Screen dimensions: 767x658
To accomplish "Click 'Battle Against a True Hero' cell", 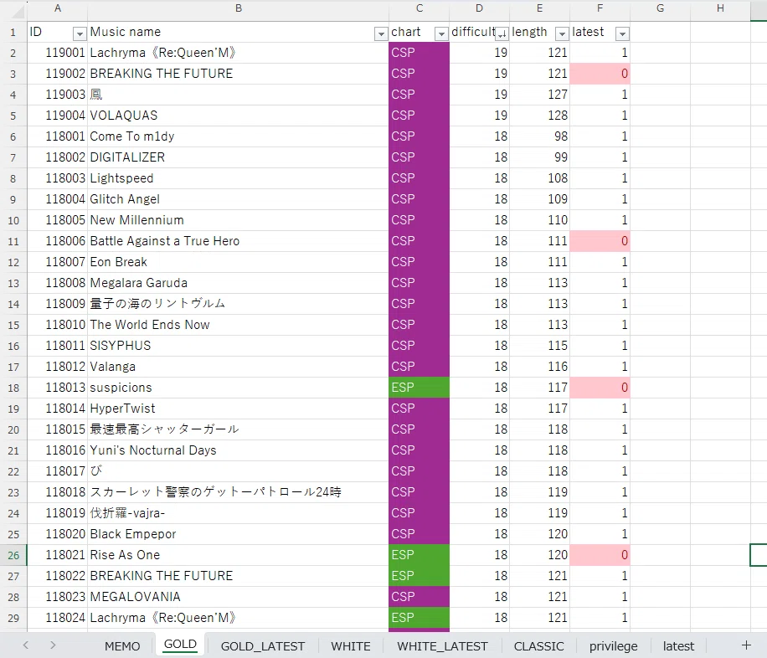I will coord(238,241).
